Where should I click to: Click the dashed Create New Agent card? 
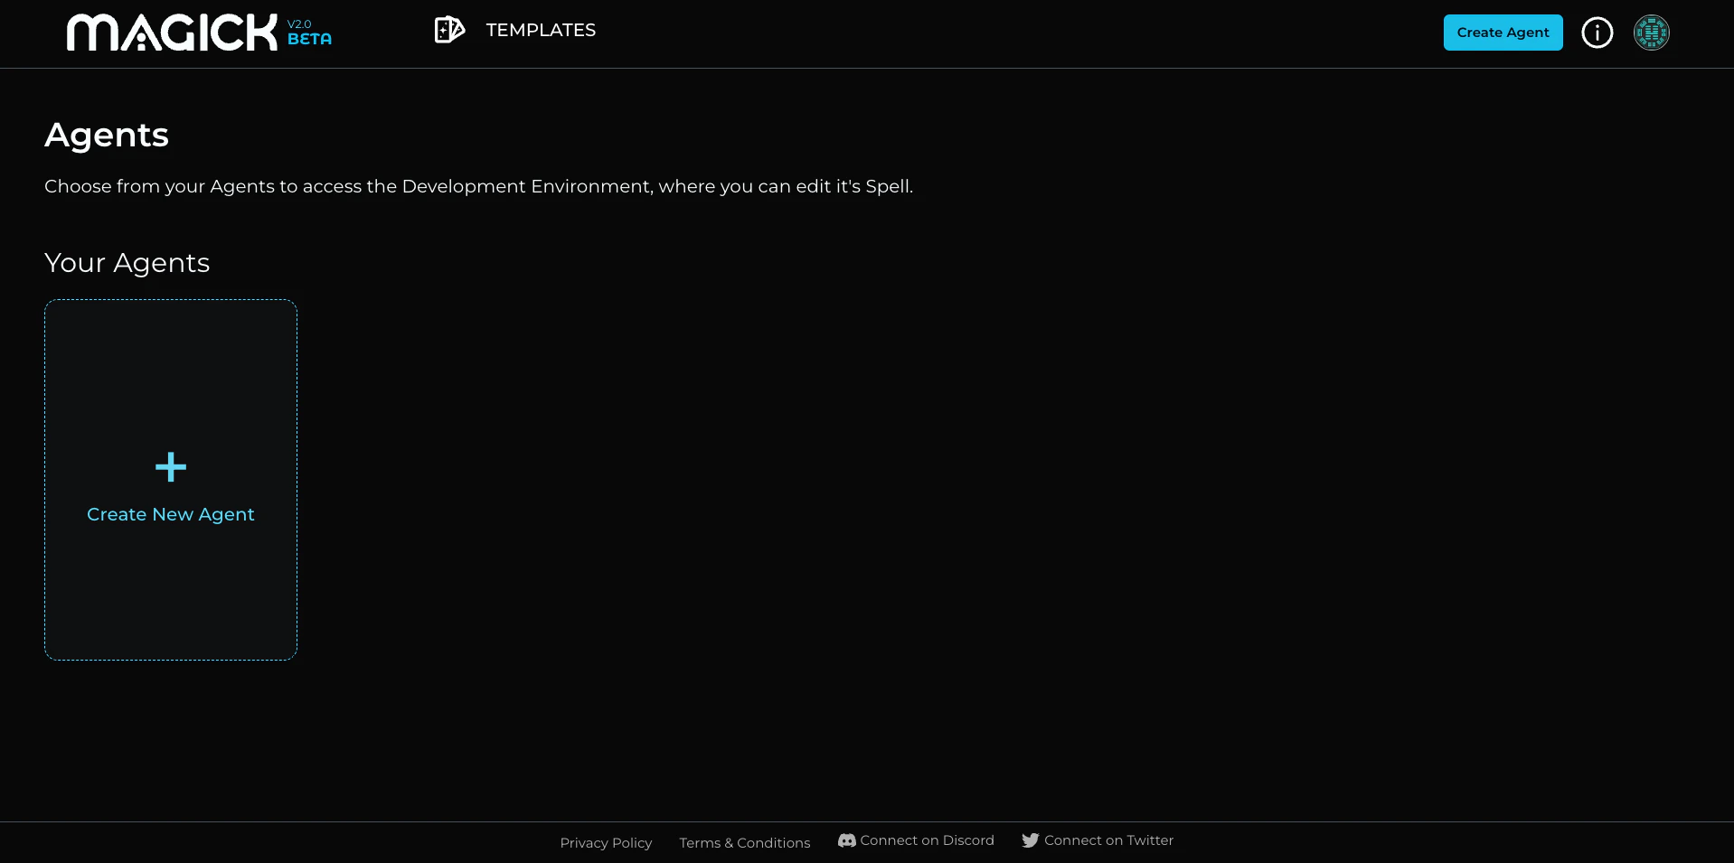tap(170, 479)
